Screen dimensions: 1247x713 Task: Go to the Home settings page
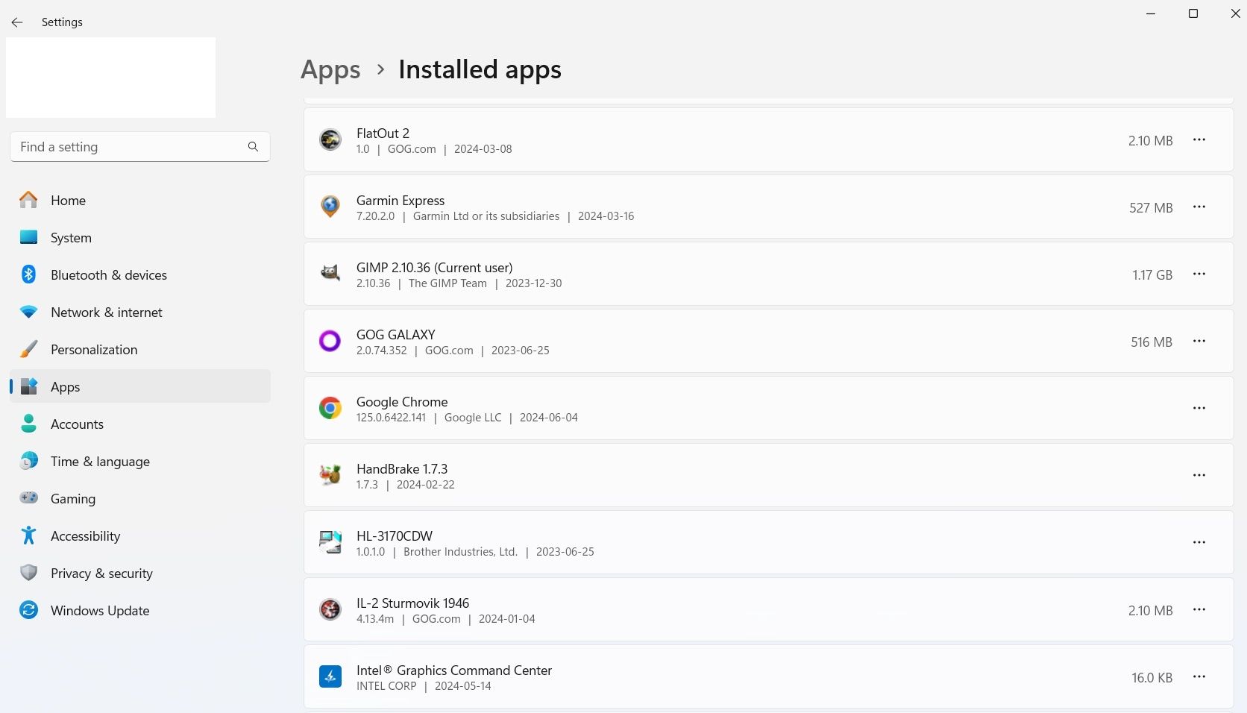(x=140, y=200)
